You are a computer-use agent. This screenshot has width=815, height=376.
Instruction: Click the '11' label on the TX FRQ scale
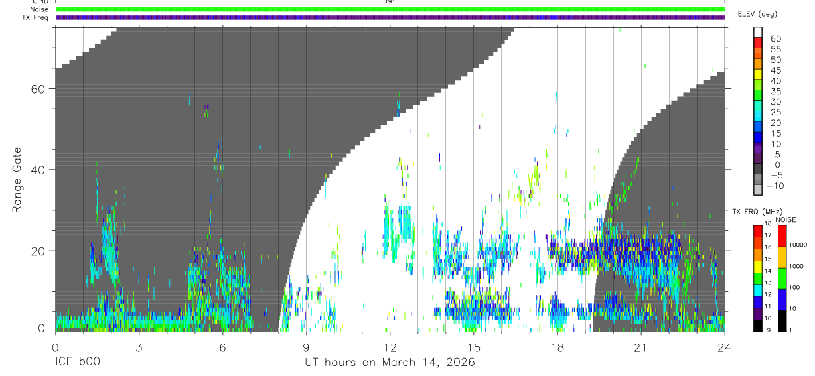pos(768,306)
